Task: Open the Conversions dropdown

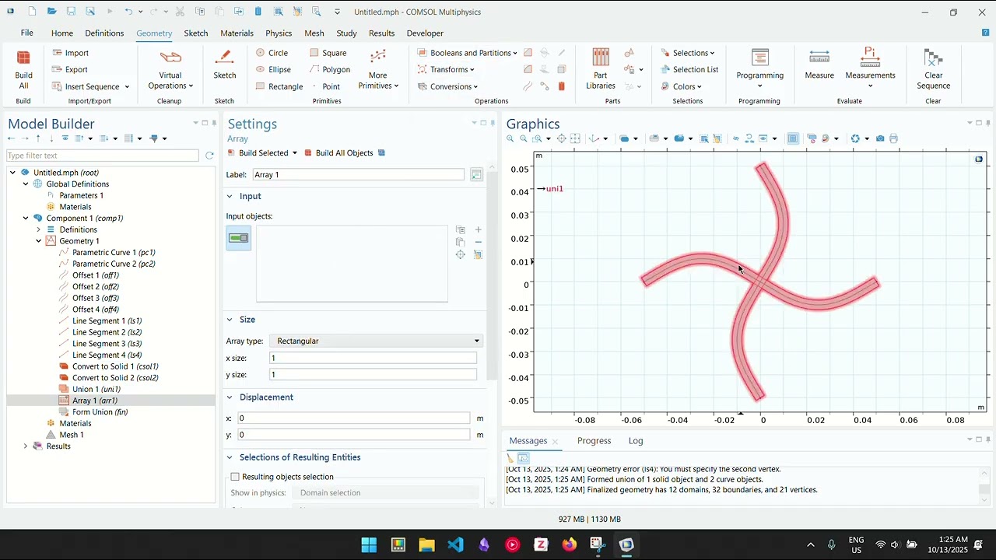Action: coord(447,86)
